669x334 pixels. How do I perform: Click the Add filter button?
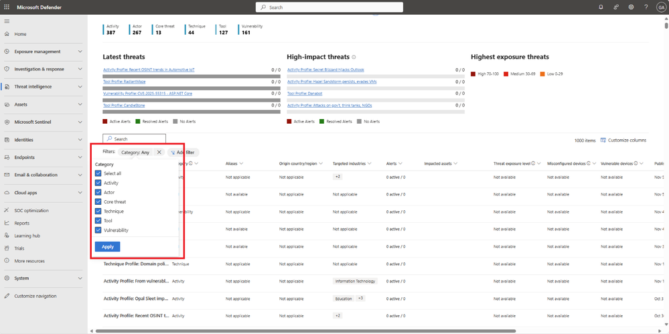tap(183, 153)
